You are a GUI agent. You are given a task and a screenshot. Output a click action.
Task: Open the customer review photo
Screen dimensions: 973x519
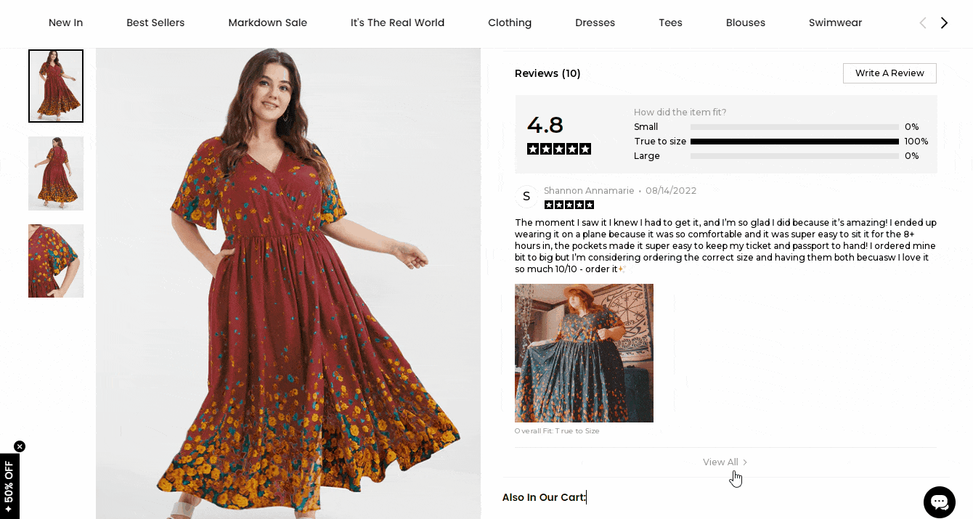[584, 353]
